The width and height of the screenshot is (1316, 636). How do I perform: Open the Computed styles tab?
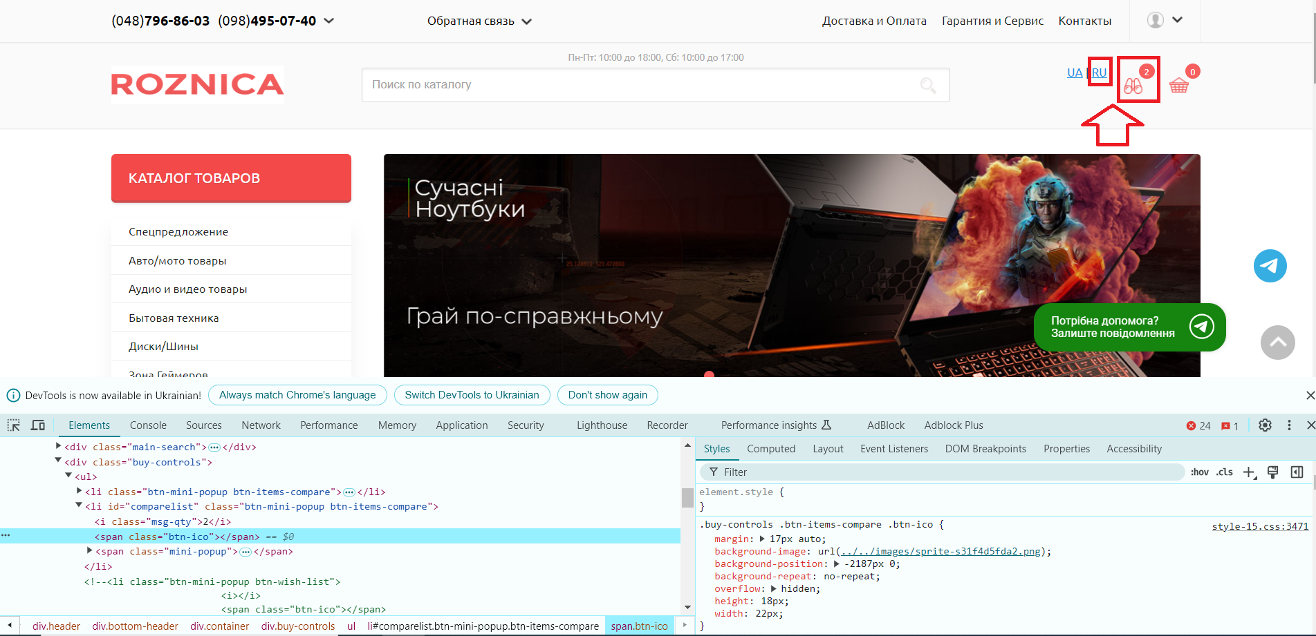pos(770,449)
